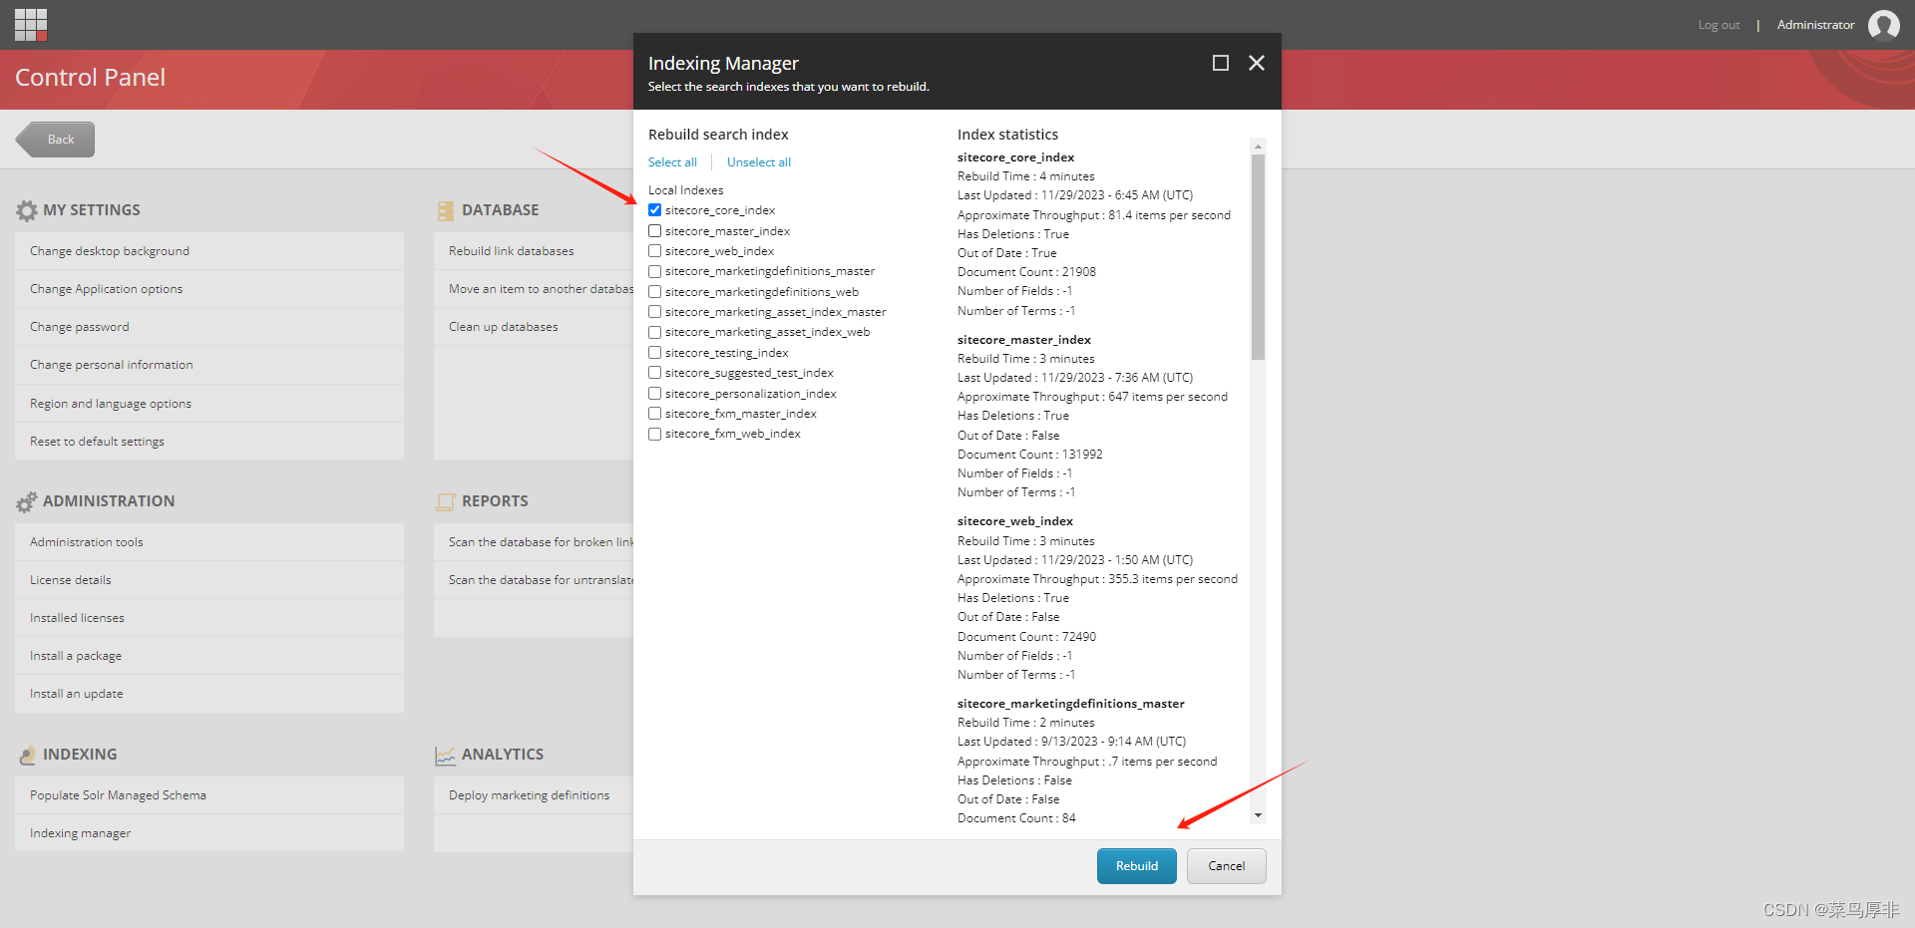Check the sitecore_master_index checkbox
The width and height of the screenshot is (1915, 928).
pos(655,230)
